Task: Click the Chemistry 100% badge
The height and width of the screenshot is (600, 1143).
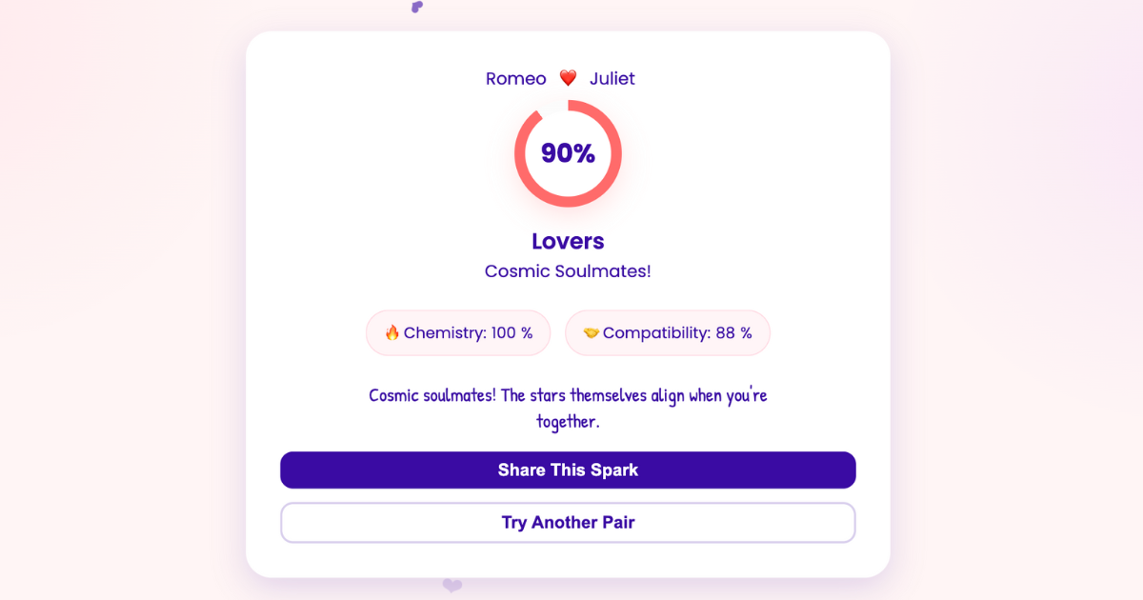Action: [x=458, y=332]
